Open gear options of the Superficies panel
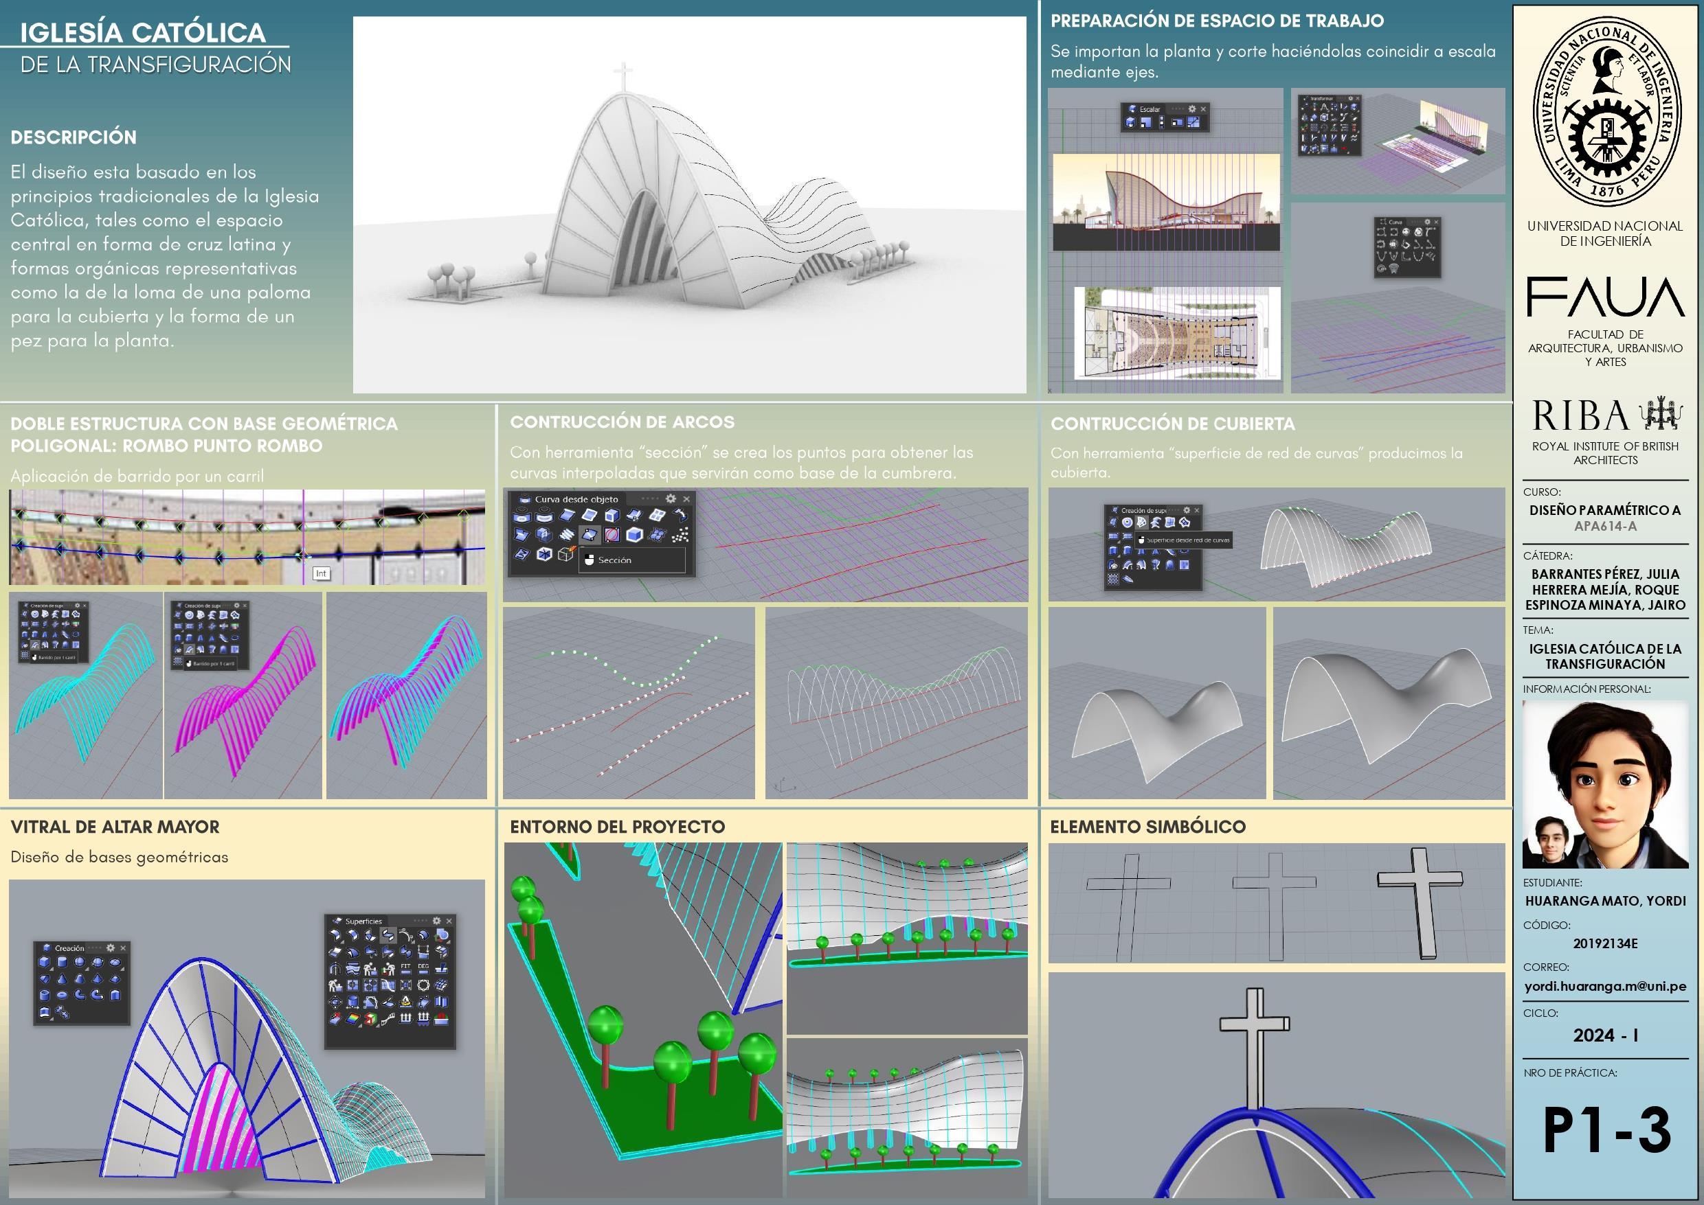Image resolution: width=1704 pixels, height=1205 pixels. (436, 921)
